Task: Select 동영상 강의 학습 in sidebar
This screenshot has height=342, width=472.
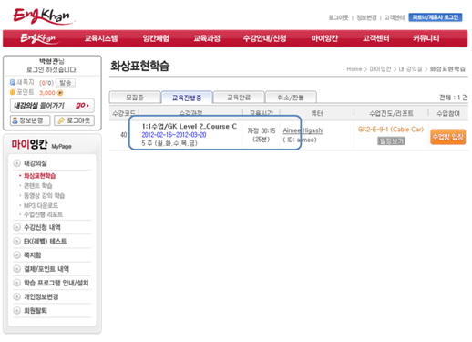Action: [x=44, y=195]
